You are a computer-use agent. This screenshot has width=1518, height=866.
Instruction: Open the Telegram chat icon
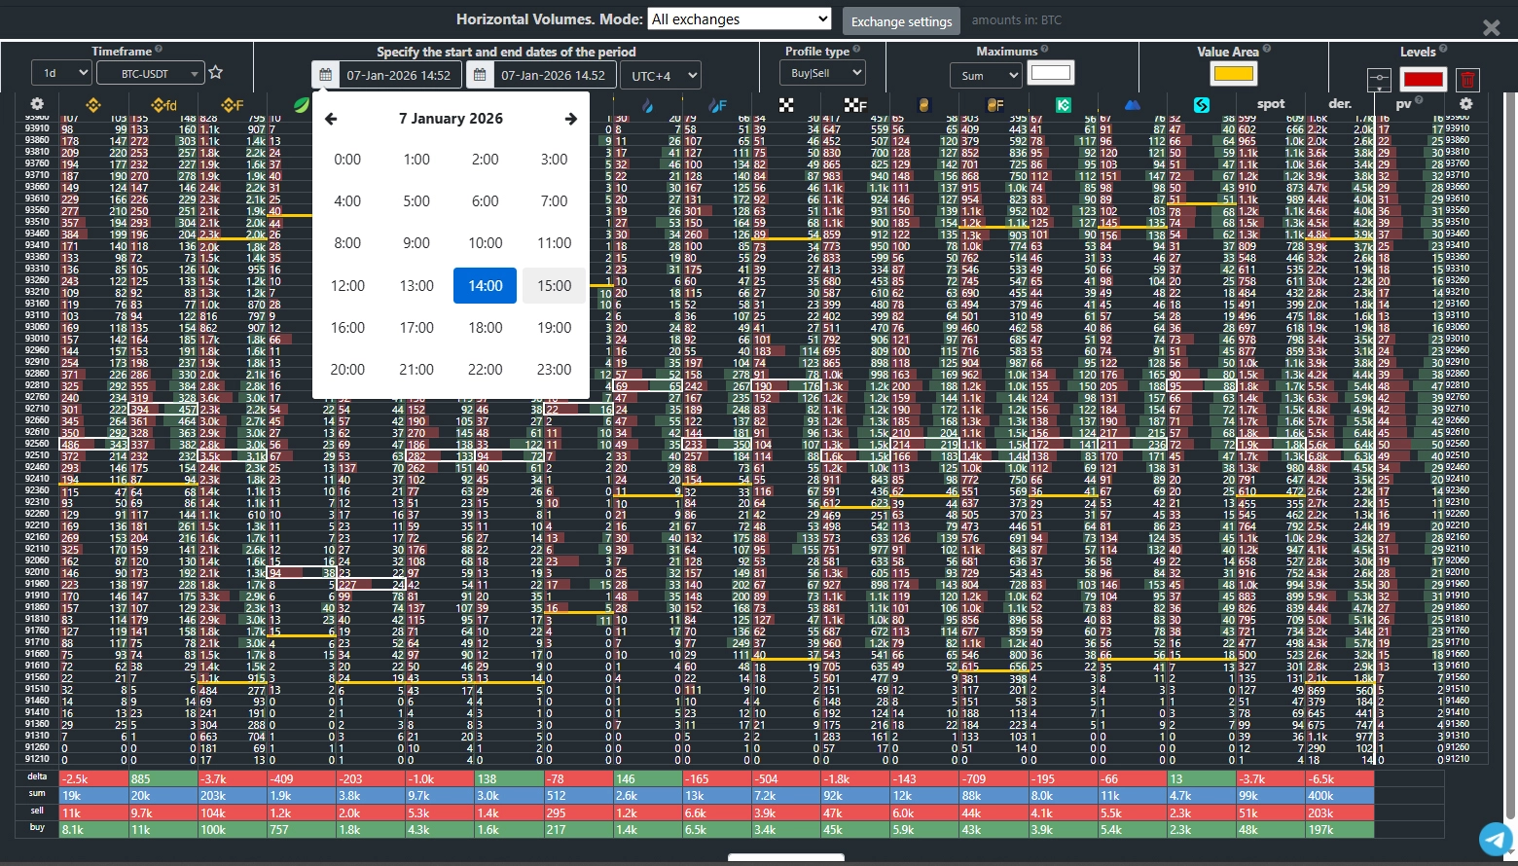click(1496, 839)
